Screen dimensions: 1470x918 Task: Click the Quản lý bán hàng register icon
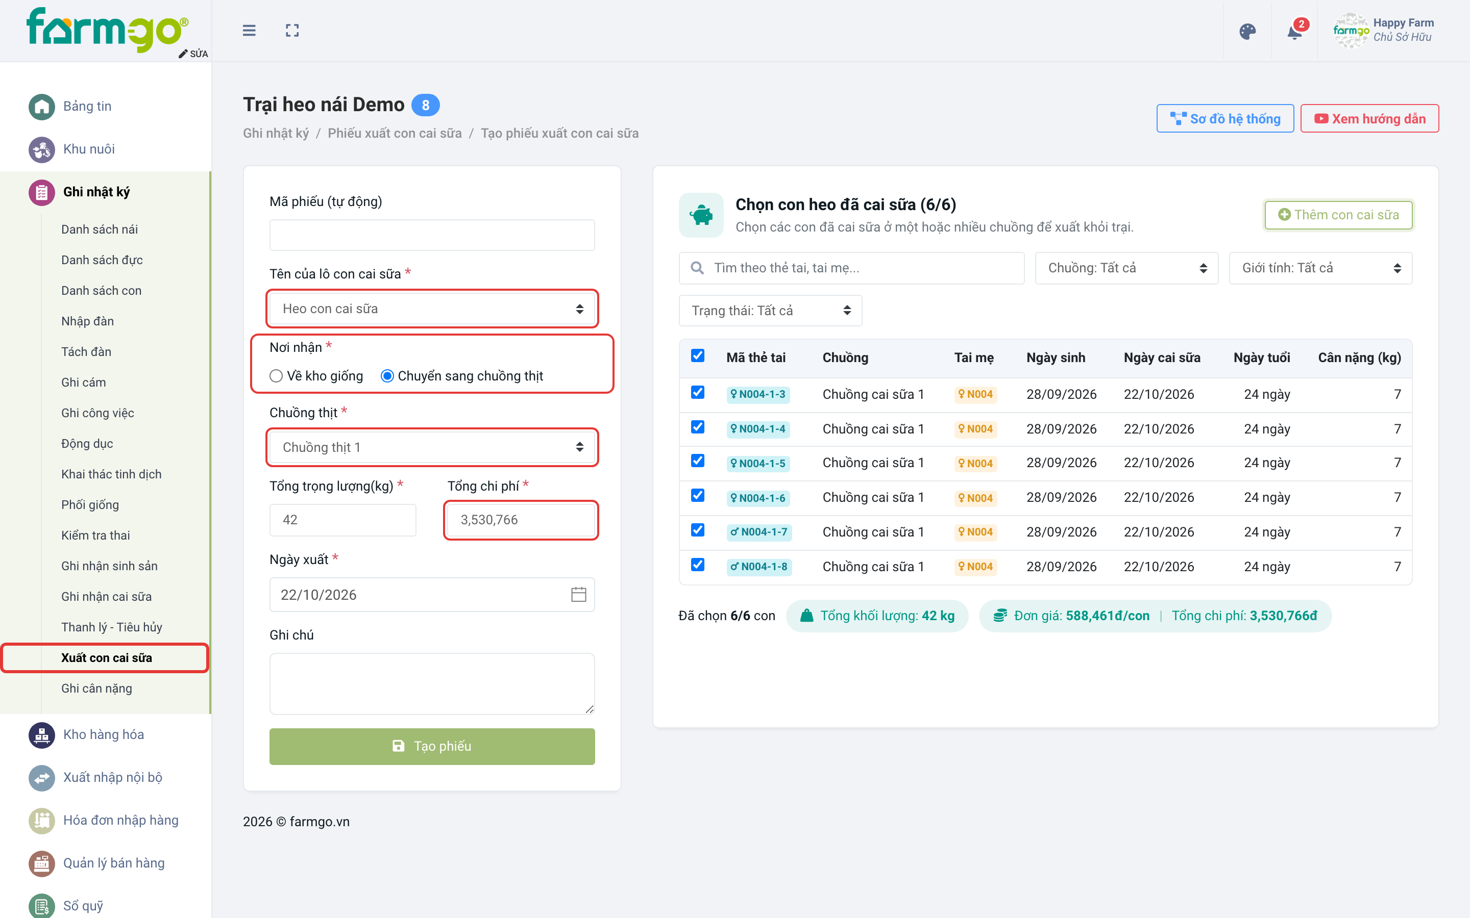(41, 863)
